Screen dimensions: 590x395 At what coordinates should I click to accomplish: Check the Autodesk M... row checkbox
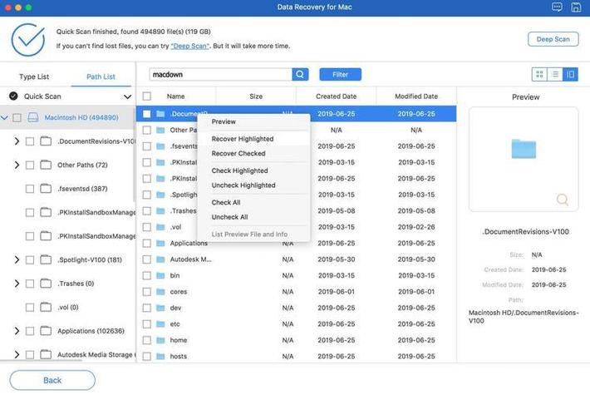(147, 259)
